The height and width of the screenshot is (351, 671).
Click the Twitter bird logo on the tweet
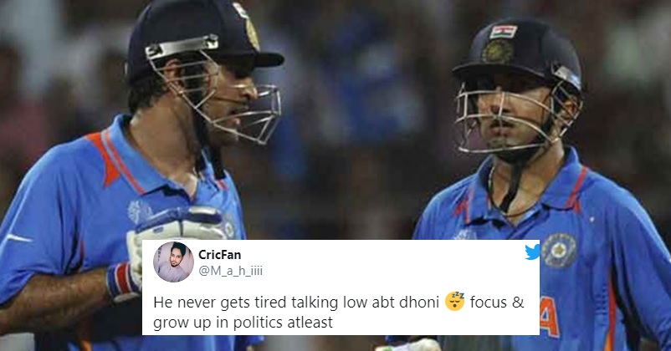click(x=532, y=252)
